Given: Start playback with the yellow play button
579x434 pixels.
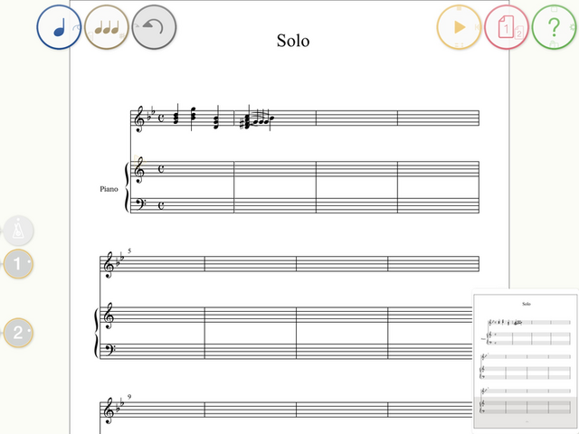Looking at the screenshot, I should click(x=459, y=27).
